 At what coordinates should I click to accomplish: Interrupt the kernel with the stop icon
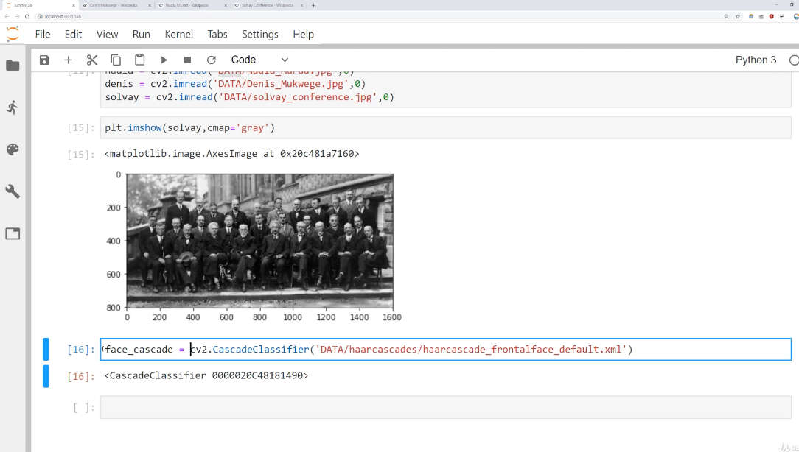click(x=187, y=60)
